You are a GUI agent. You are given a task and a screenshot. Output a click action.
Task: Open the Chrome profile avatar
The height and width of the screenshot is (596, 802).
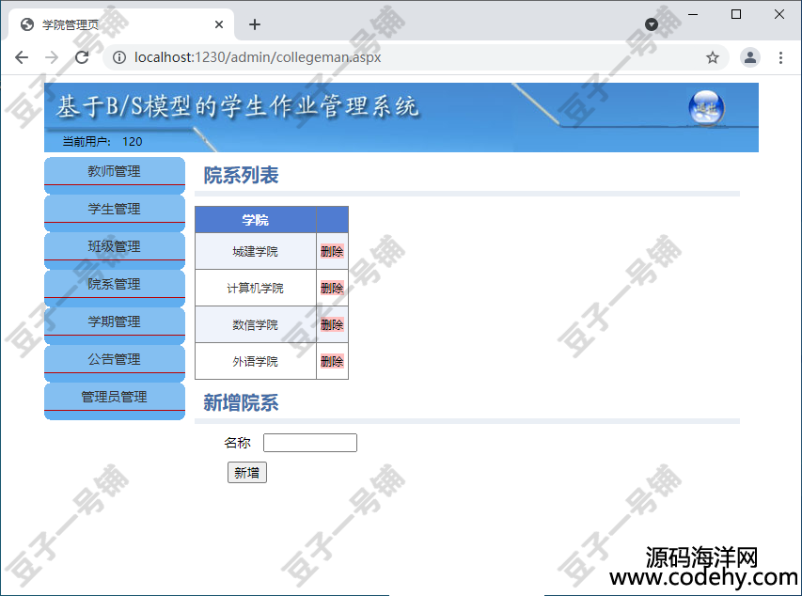[750, 57]
